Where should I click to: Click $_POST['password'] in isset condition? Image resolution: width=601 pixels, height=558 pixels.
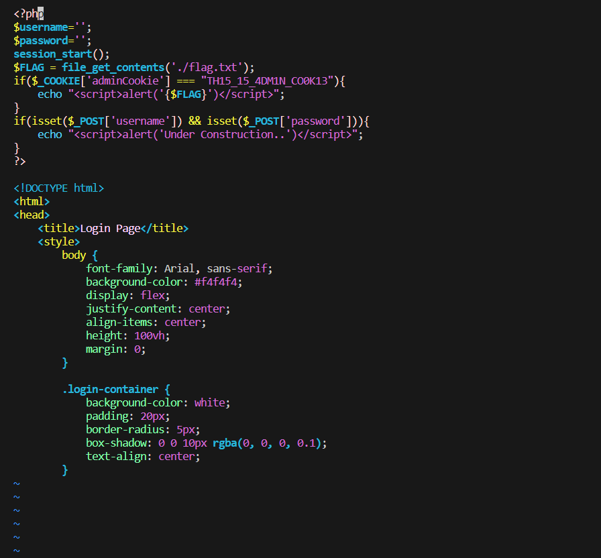pyautogui.click(x=296, y=121)
